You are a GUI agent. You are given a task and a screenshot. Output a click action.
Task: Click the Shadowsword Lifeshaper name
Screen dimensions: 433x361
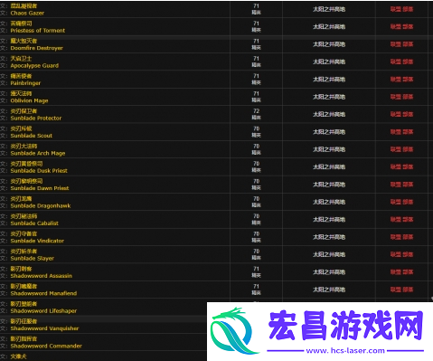coord(43,310)
